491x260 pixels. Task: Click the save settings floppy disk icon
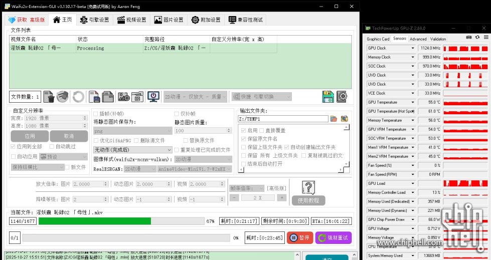(x=328, y=96)
